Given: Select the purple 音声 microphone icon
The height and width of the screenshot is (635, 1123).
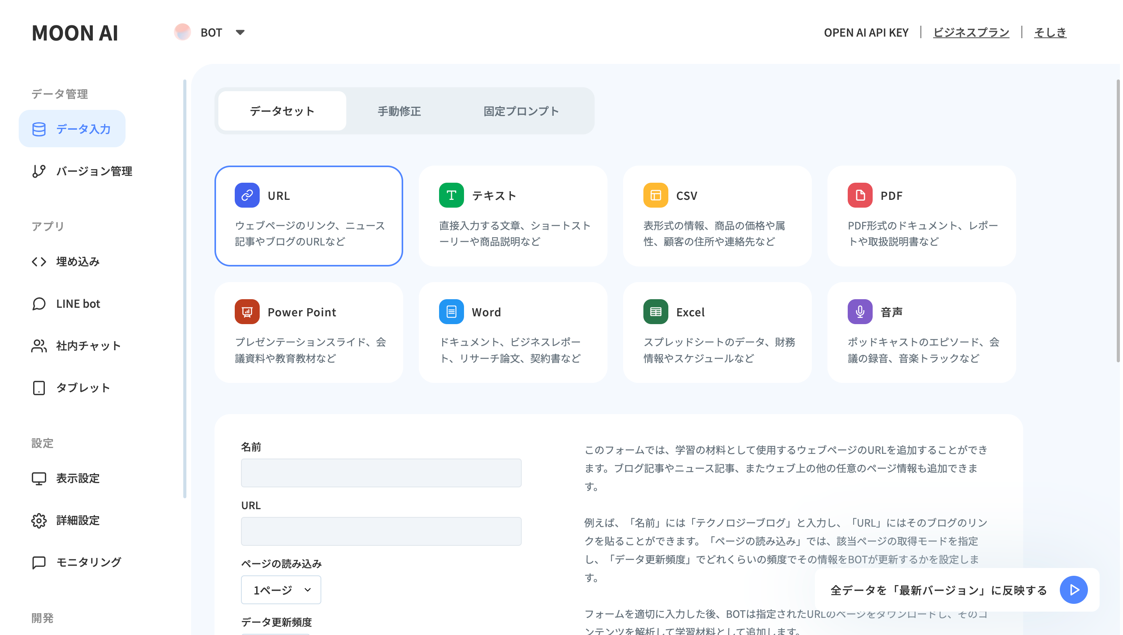Looking at the screenshot, I should pyautogui.click(x=860, y=312).
